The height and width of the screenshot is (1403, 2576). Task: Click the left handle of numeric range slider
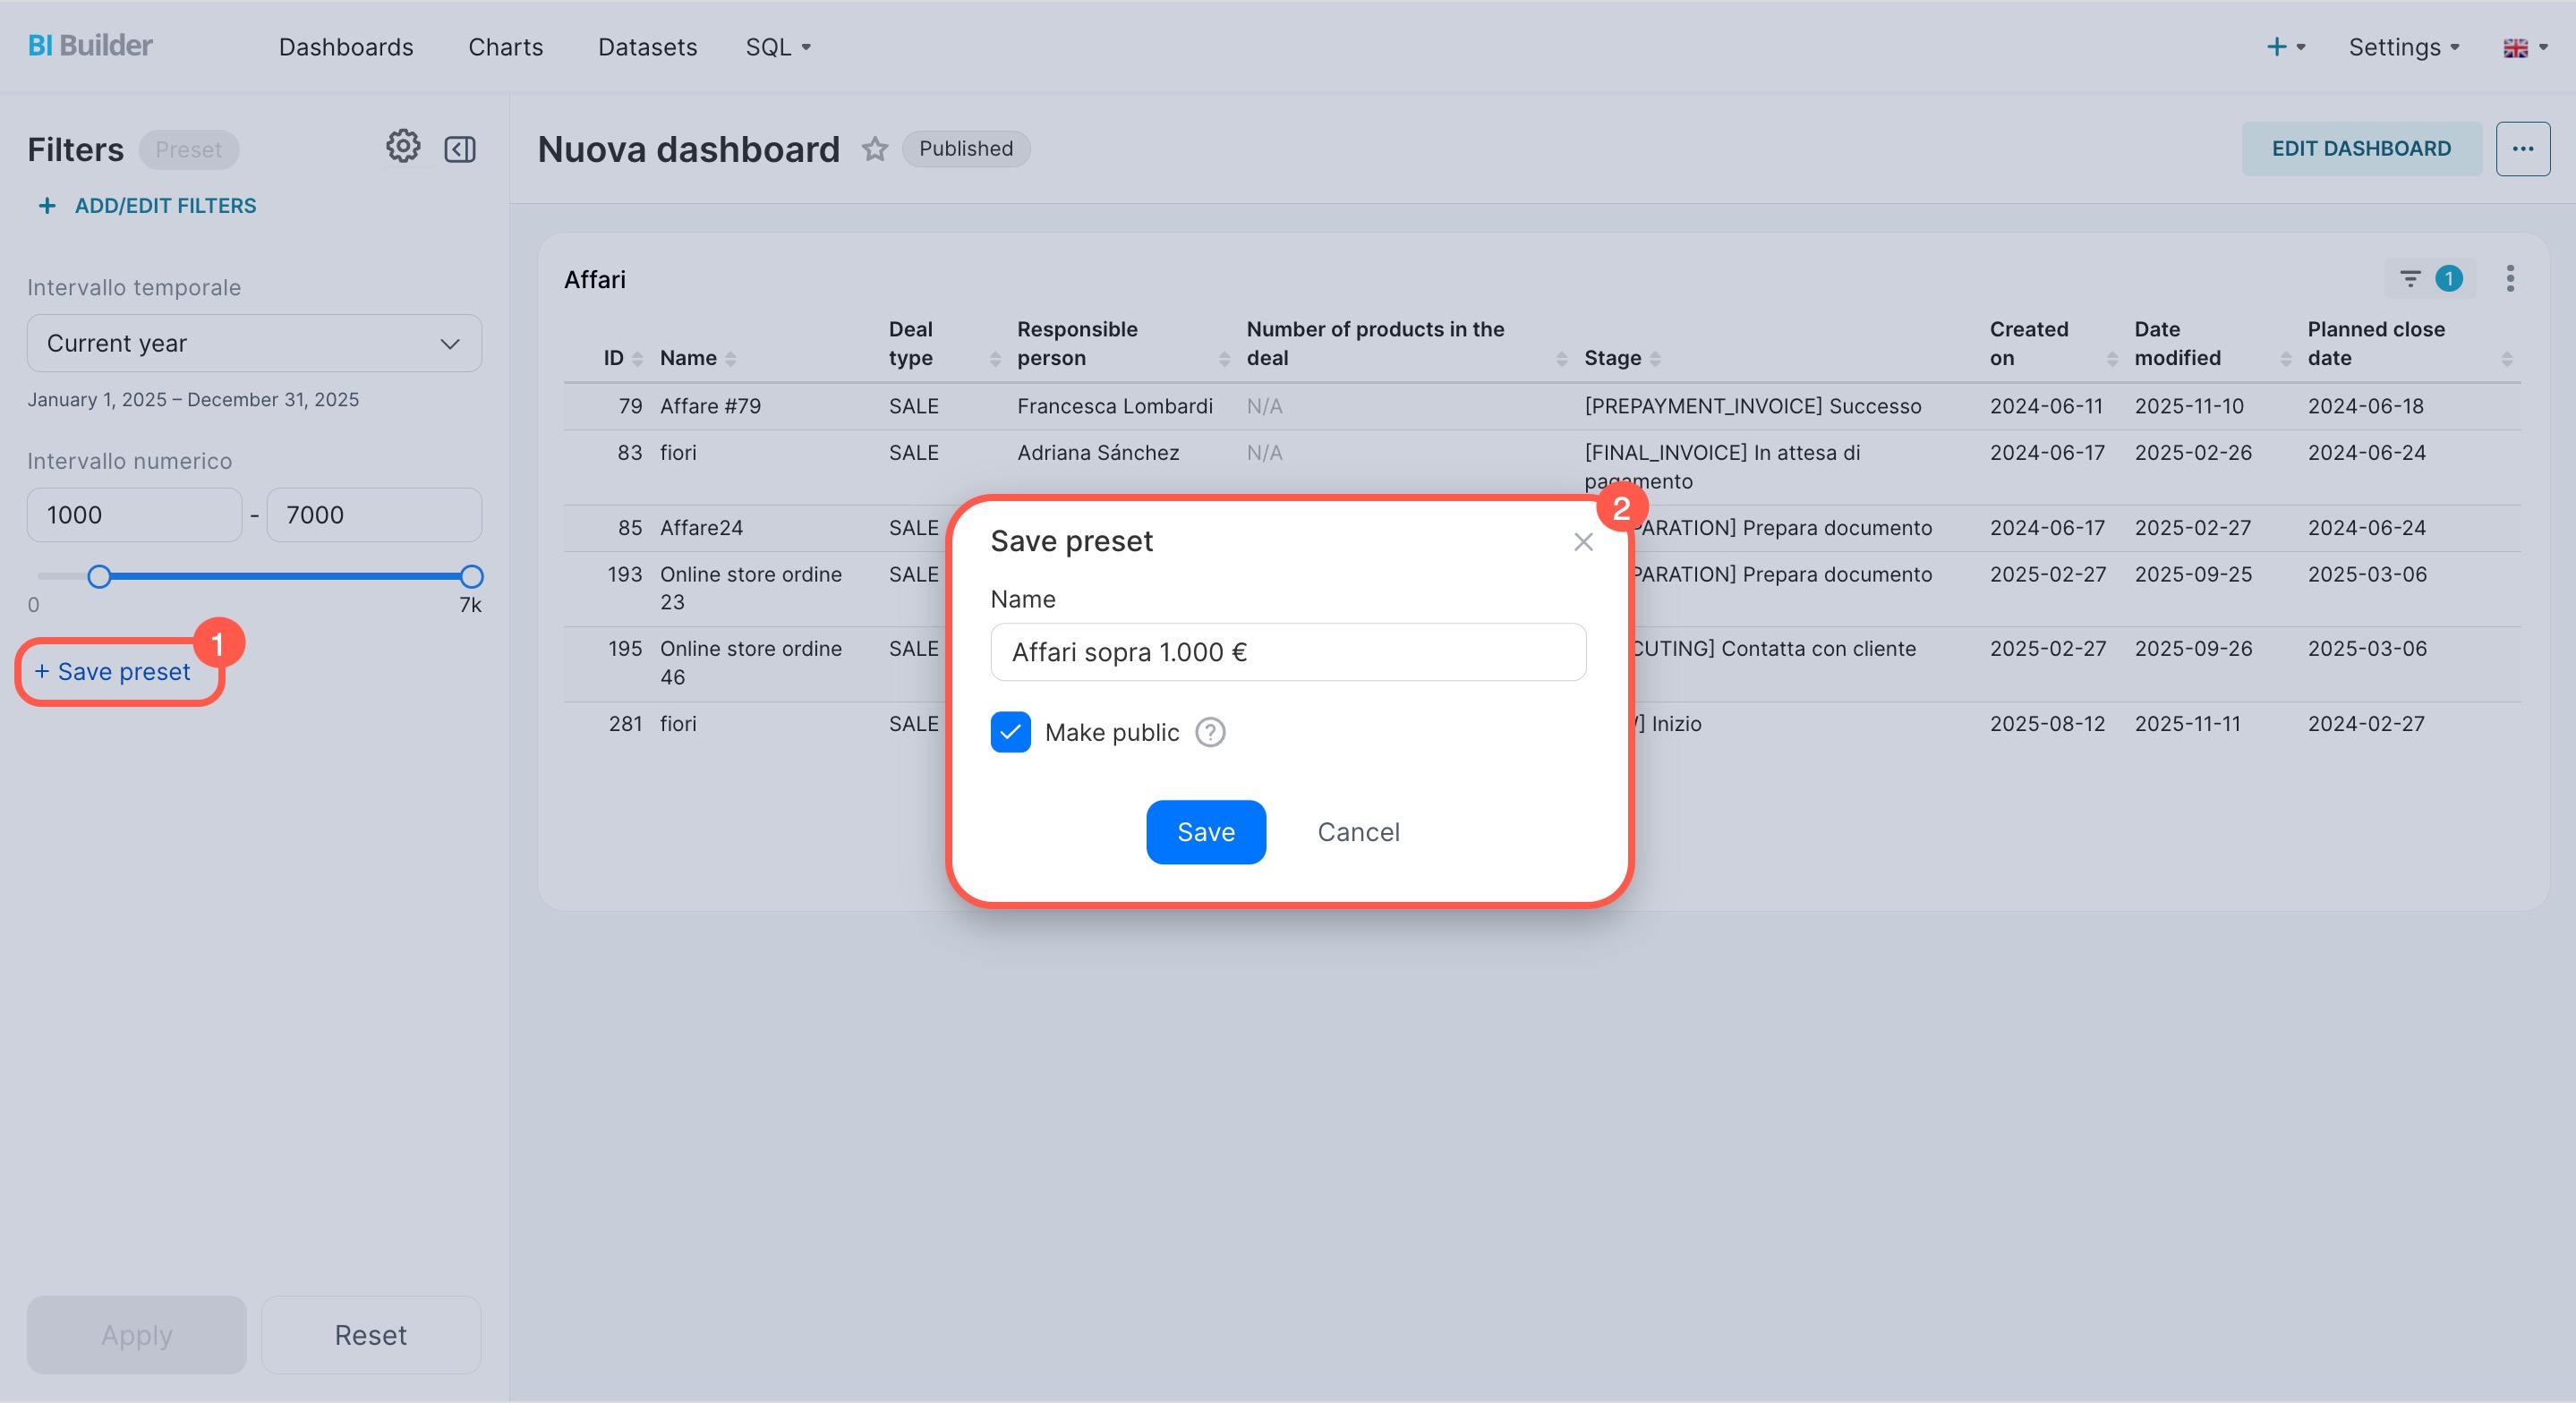(x=99, y=576)
